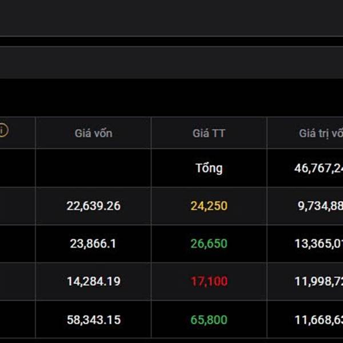Click green market price 65,800
Viewport: 343px width, 343px height.
point(209,320)
